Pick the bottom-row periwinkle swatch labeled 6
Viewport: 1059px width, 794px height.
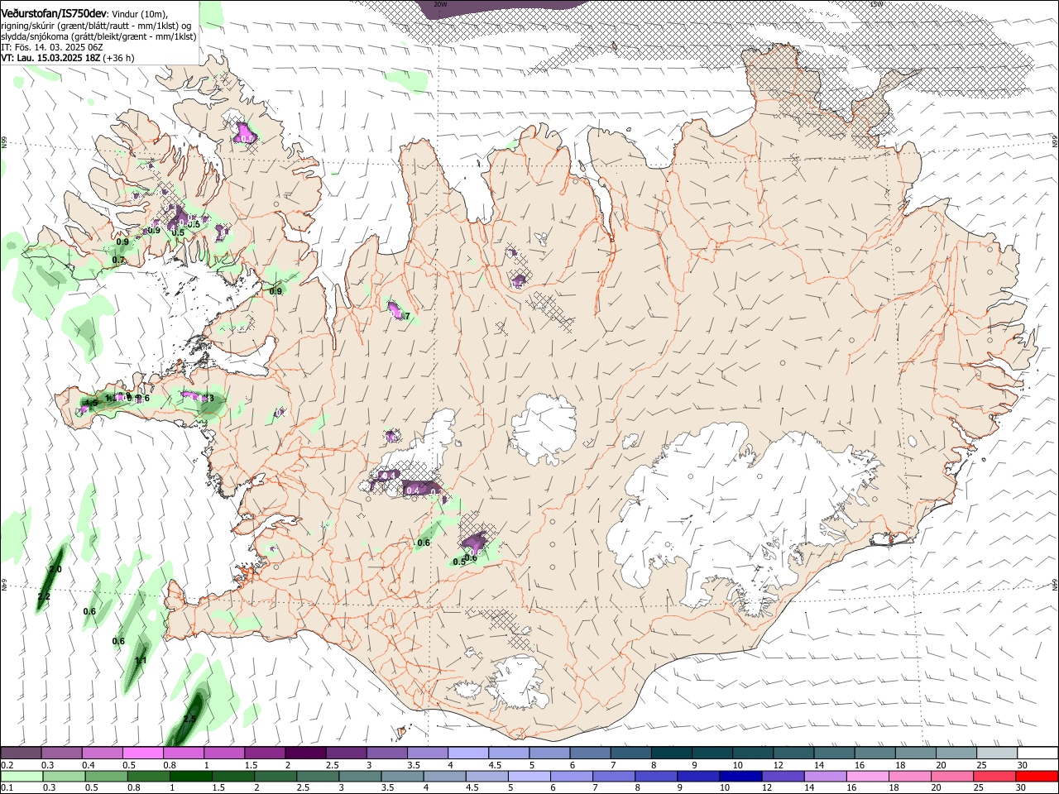pyautogui.click(x=573, y=777)
